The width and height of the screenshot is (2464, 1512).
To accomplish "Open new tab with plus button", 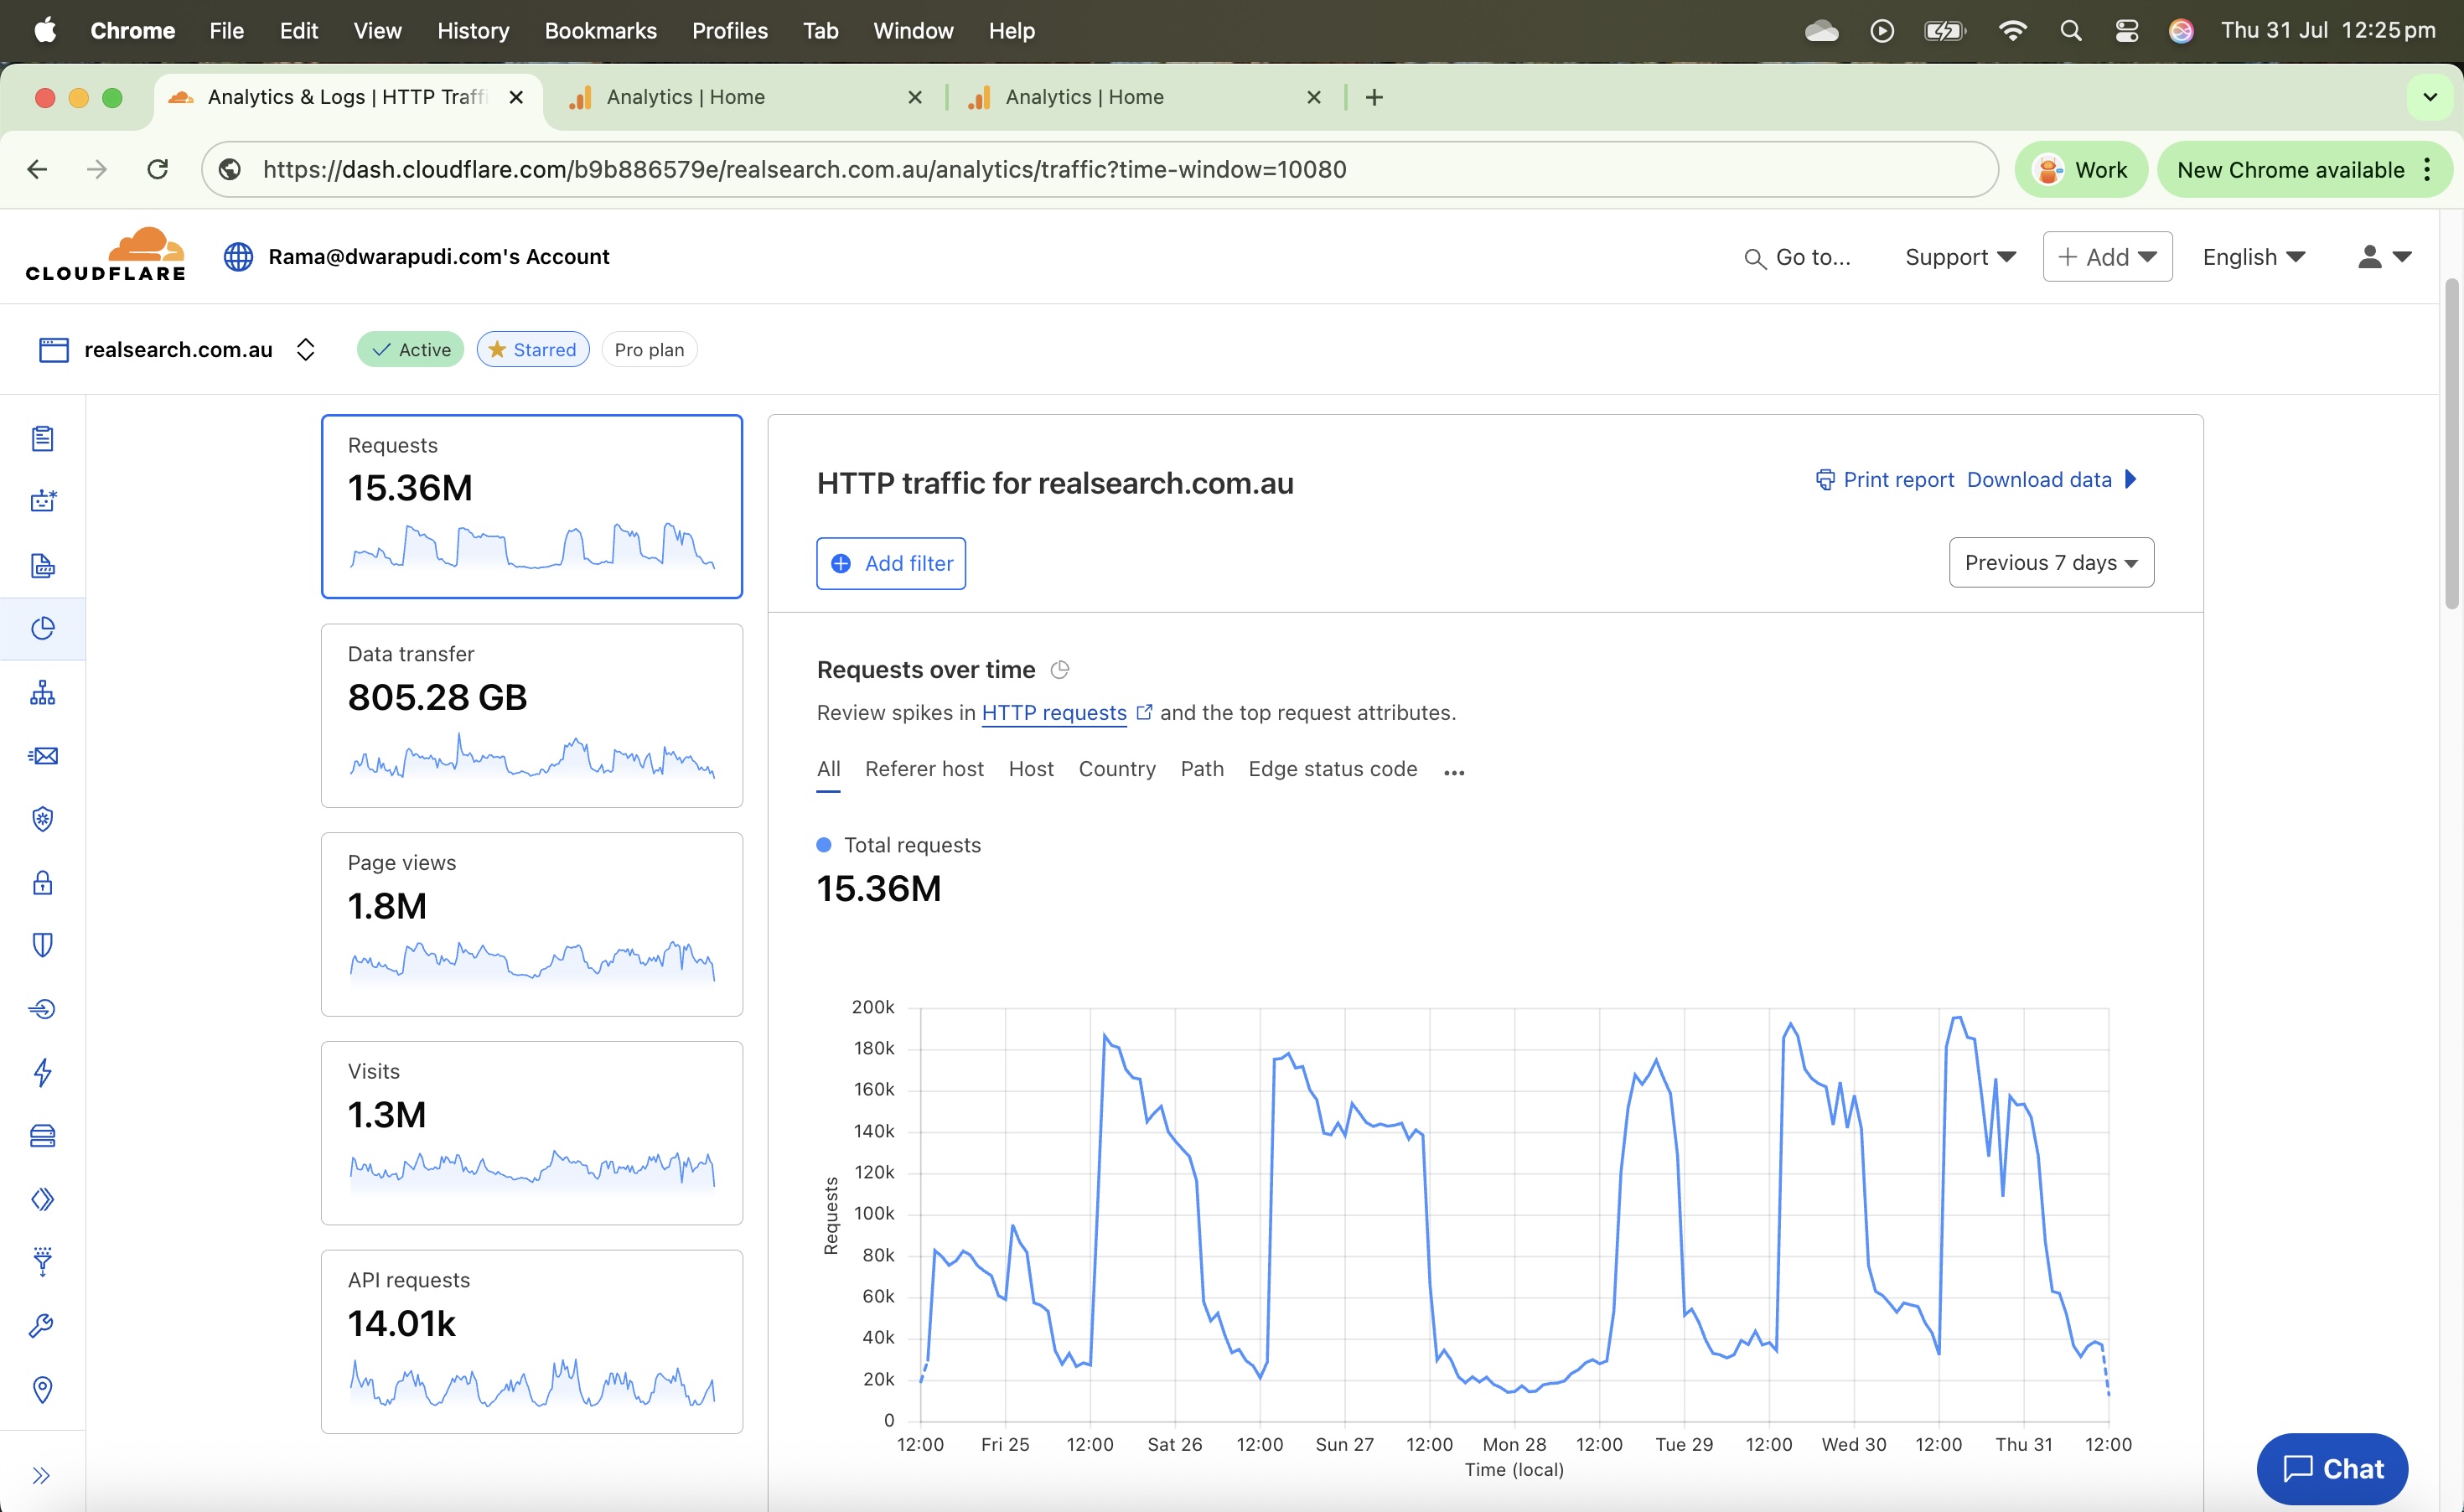I will click(x=1374, y=97).
